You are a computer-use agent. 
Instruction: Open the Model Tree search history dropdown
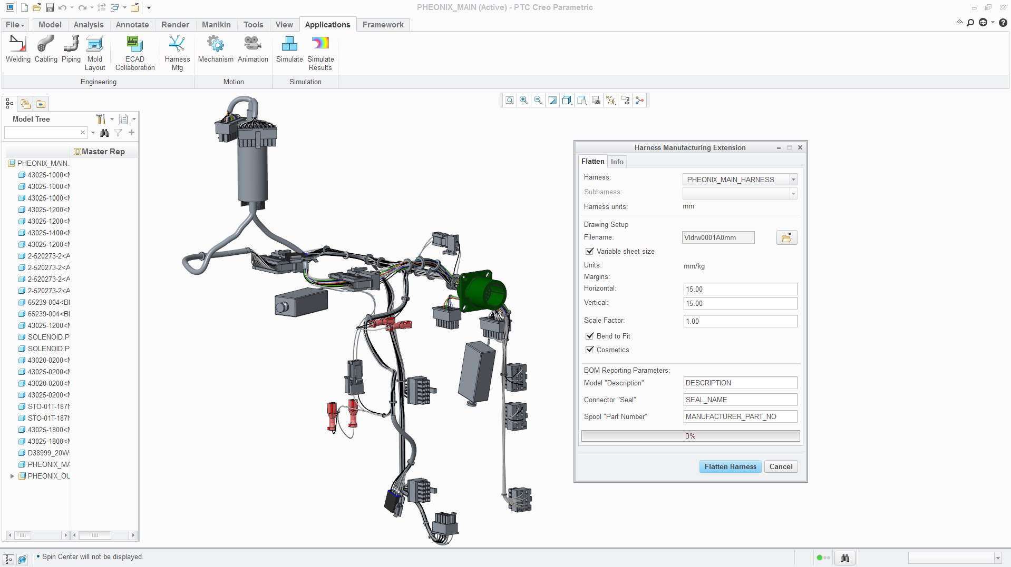93,133
